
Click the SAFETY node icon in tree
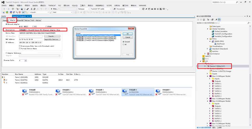point(203,56)
